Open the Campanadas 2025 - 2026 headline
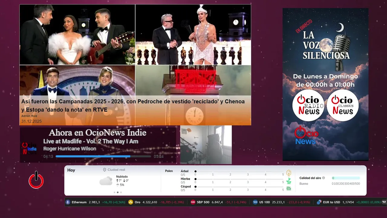Viewport: 387px width, 218px height. [133, 106]
